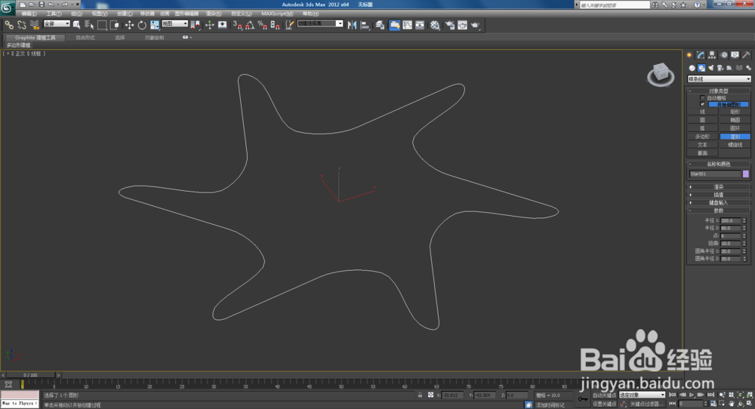Screen dimensions: 755x409
Task: Click the Align tool icon
Action: coord(365,25)
